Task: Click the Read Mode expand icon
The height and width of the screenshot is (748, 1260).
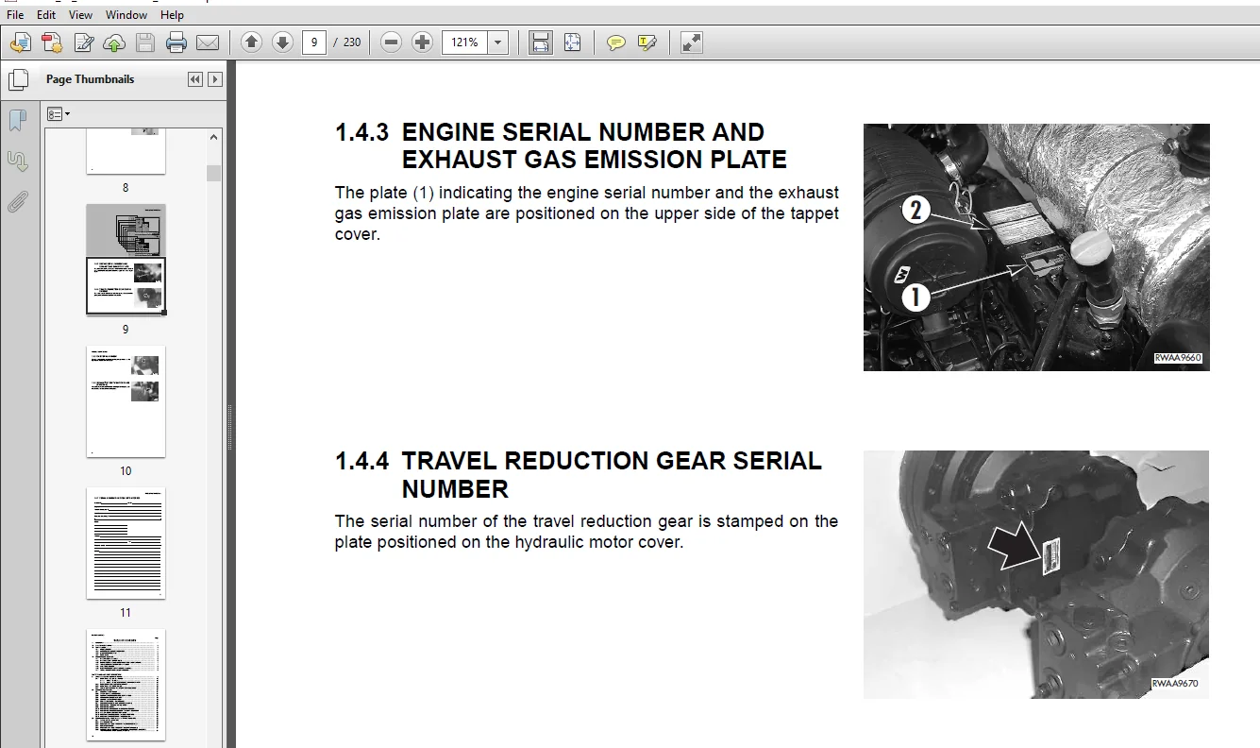Action: (692, 42)
